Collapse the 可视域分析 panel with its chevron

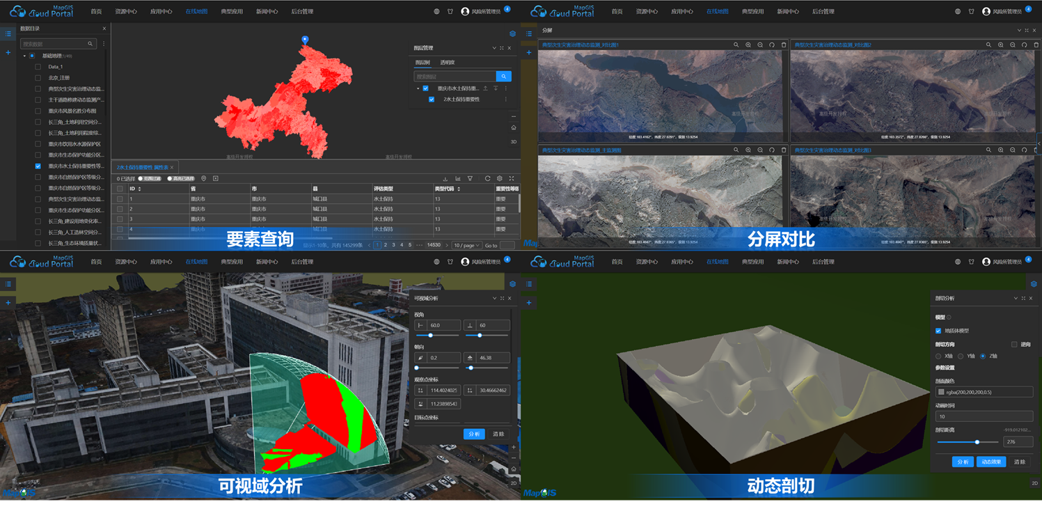(x=494, y=299)
